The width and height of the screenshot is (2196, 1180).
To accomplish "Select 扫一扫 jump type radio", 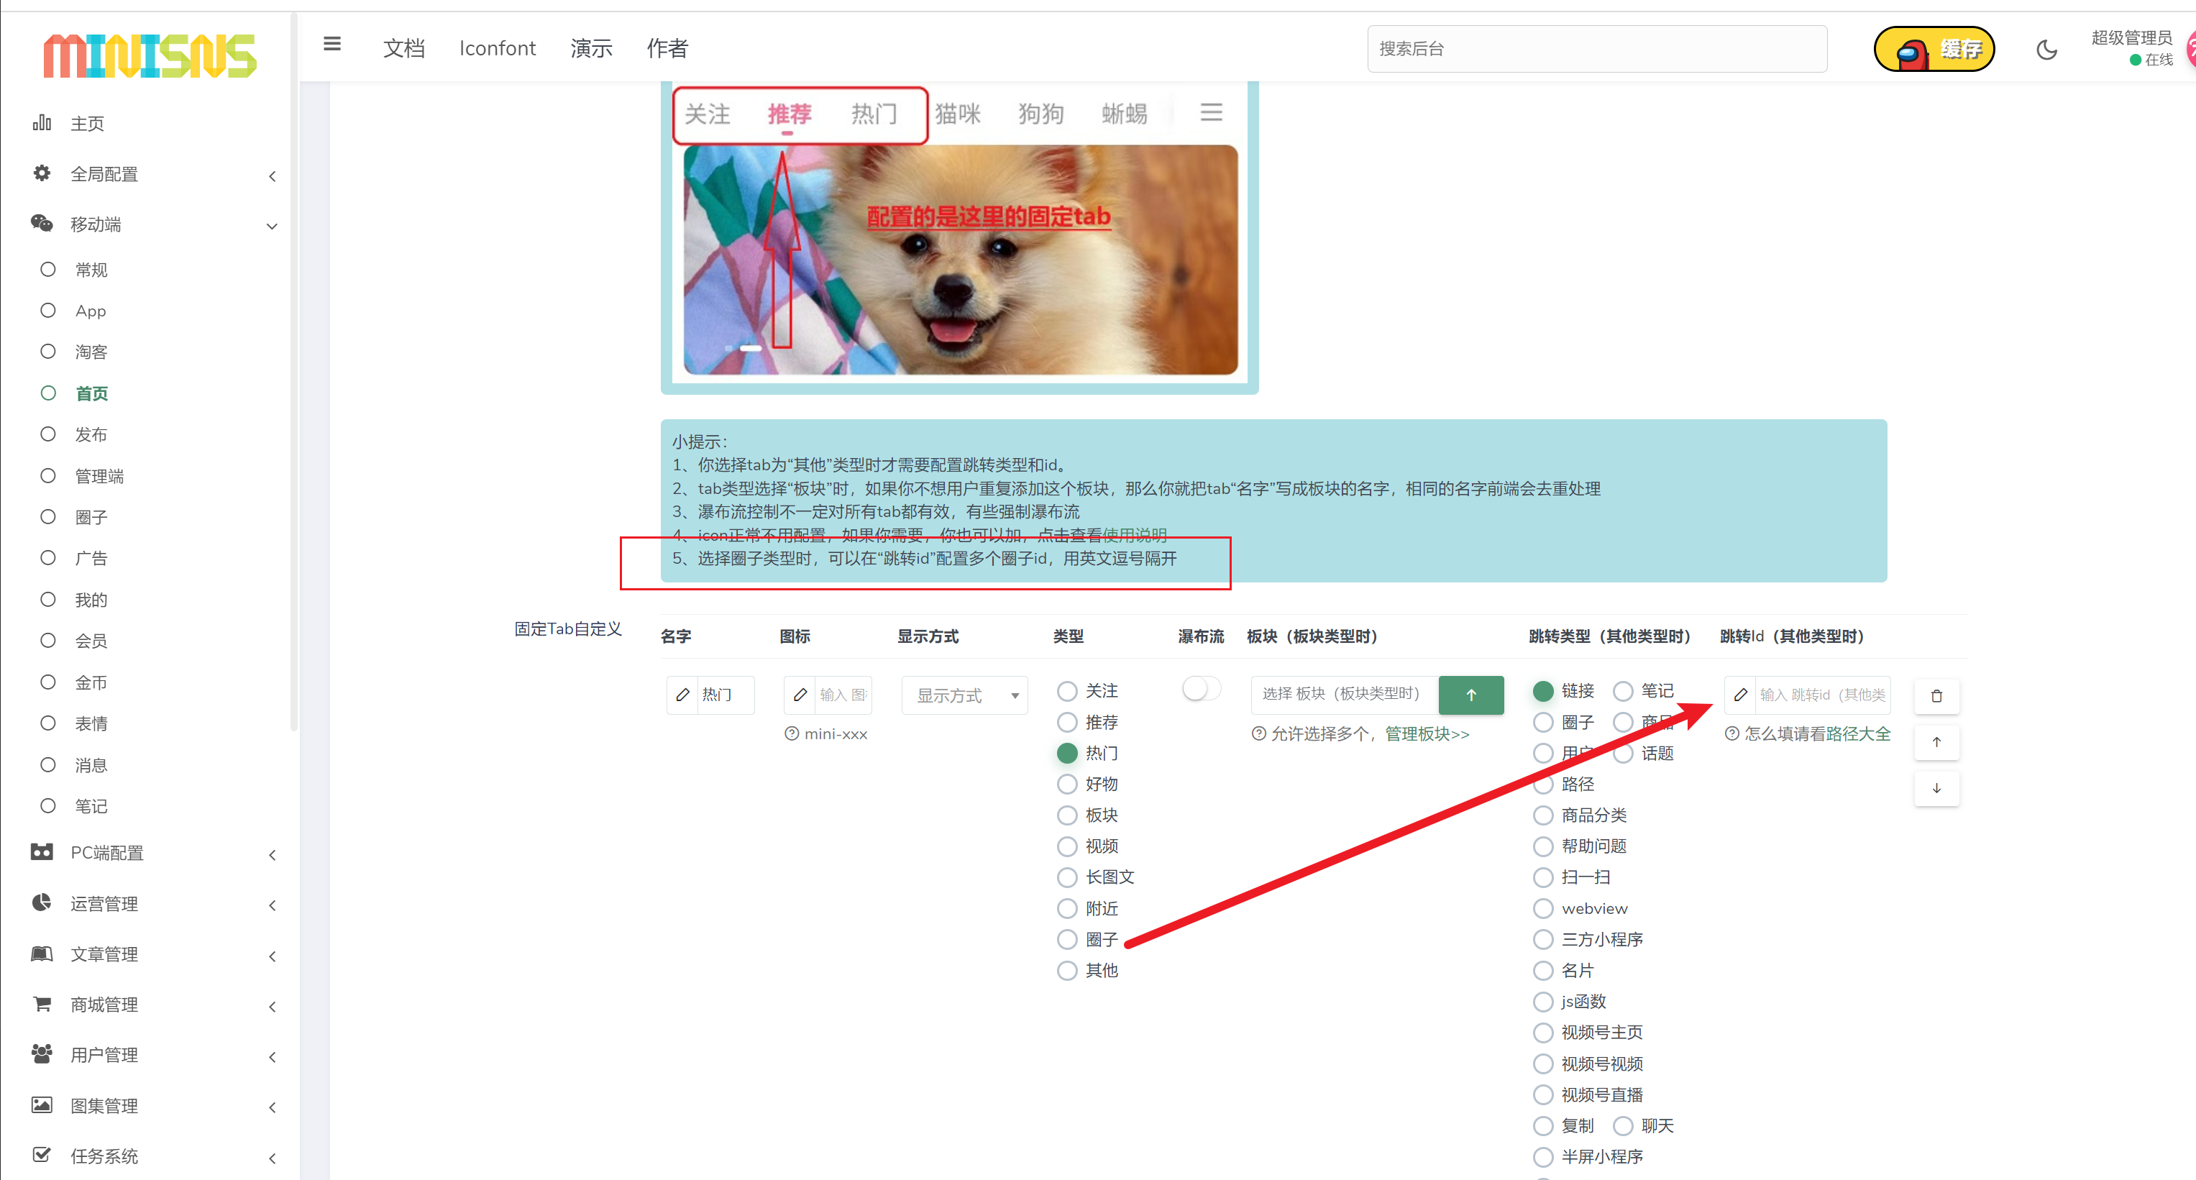I will (x=1542, y=877).
